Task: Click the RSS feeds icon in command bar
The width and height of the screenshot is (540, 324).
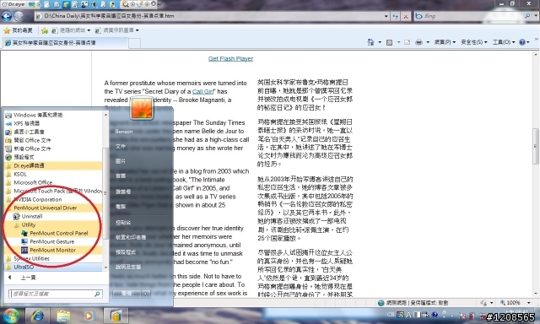Action: click(389, 42)
